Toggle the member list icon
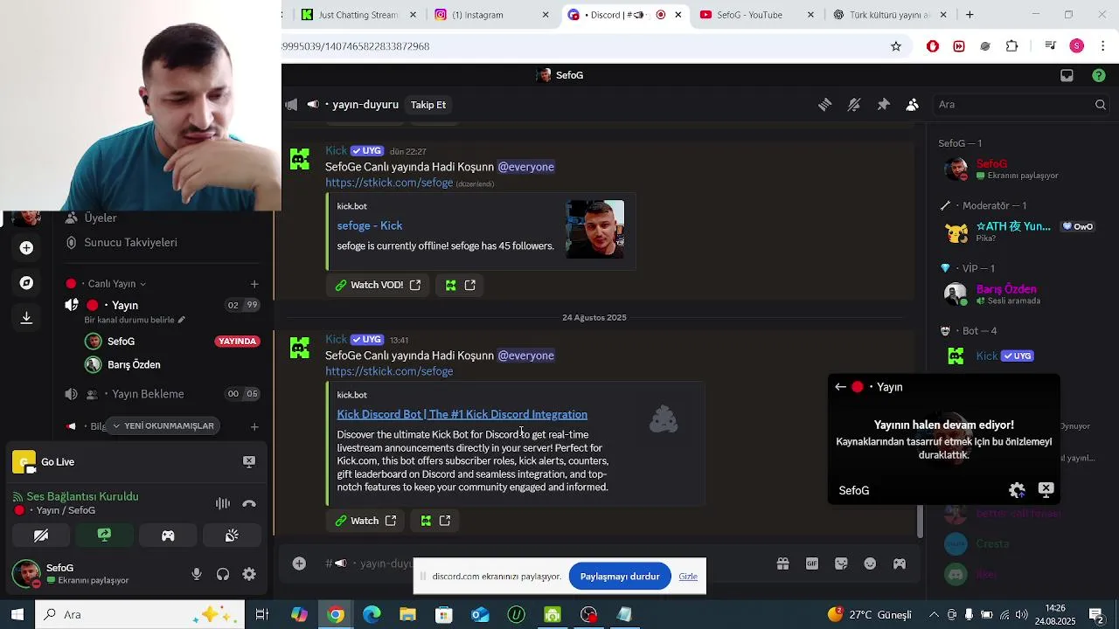Image resolution: width=1119 pixels, height=629 pixels. [x=912, y=105]
